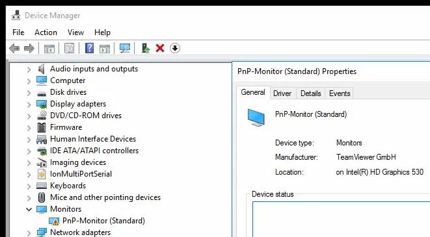Open the File menu
The height and width of the screenshot is (237, 430).
pyautogui.click(x=18, y=32)
